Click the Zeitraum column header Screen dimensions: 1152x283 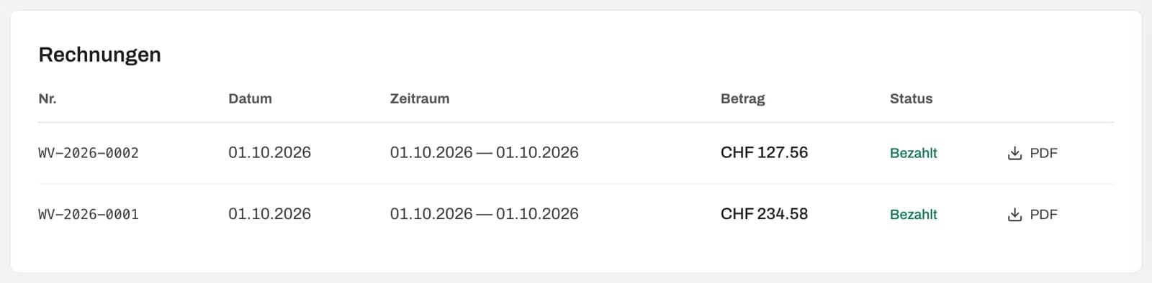tap(420, 99)
